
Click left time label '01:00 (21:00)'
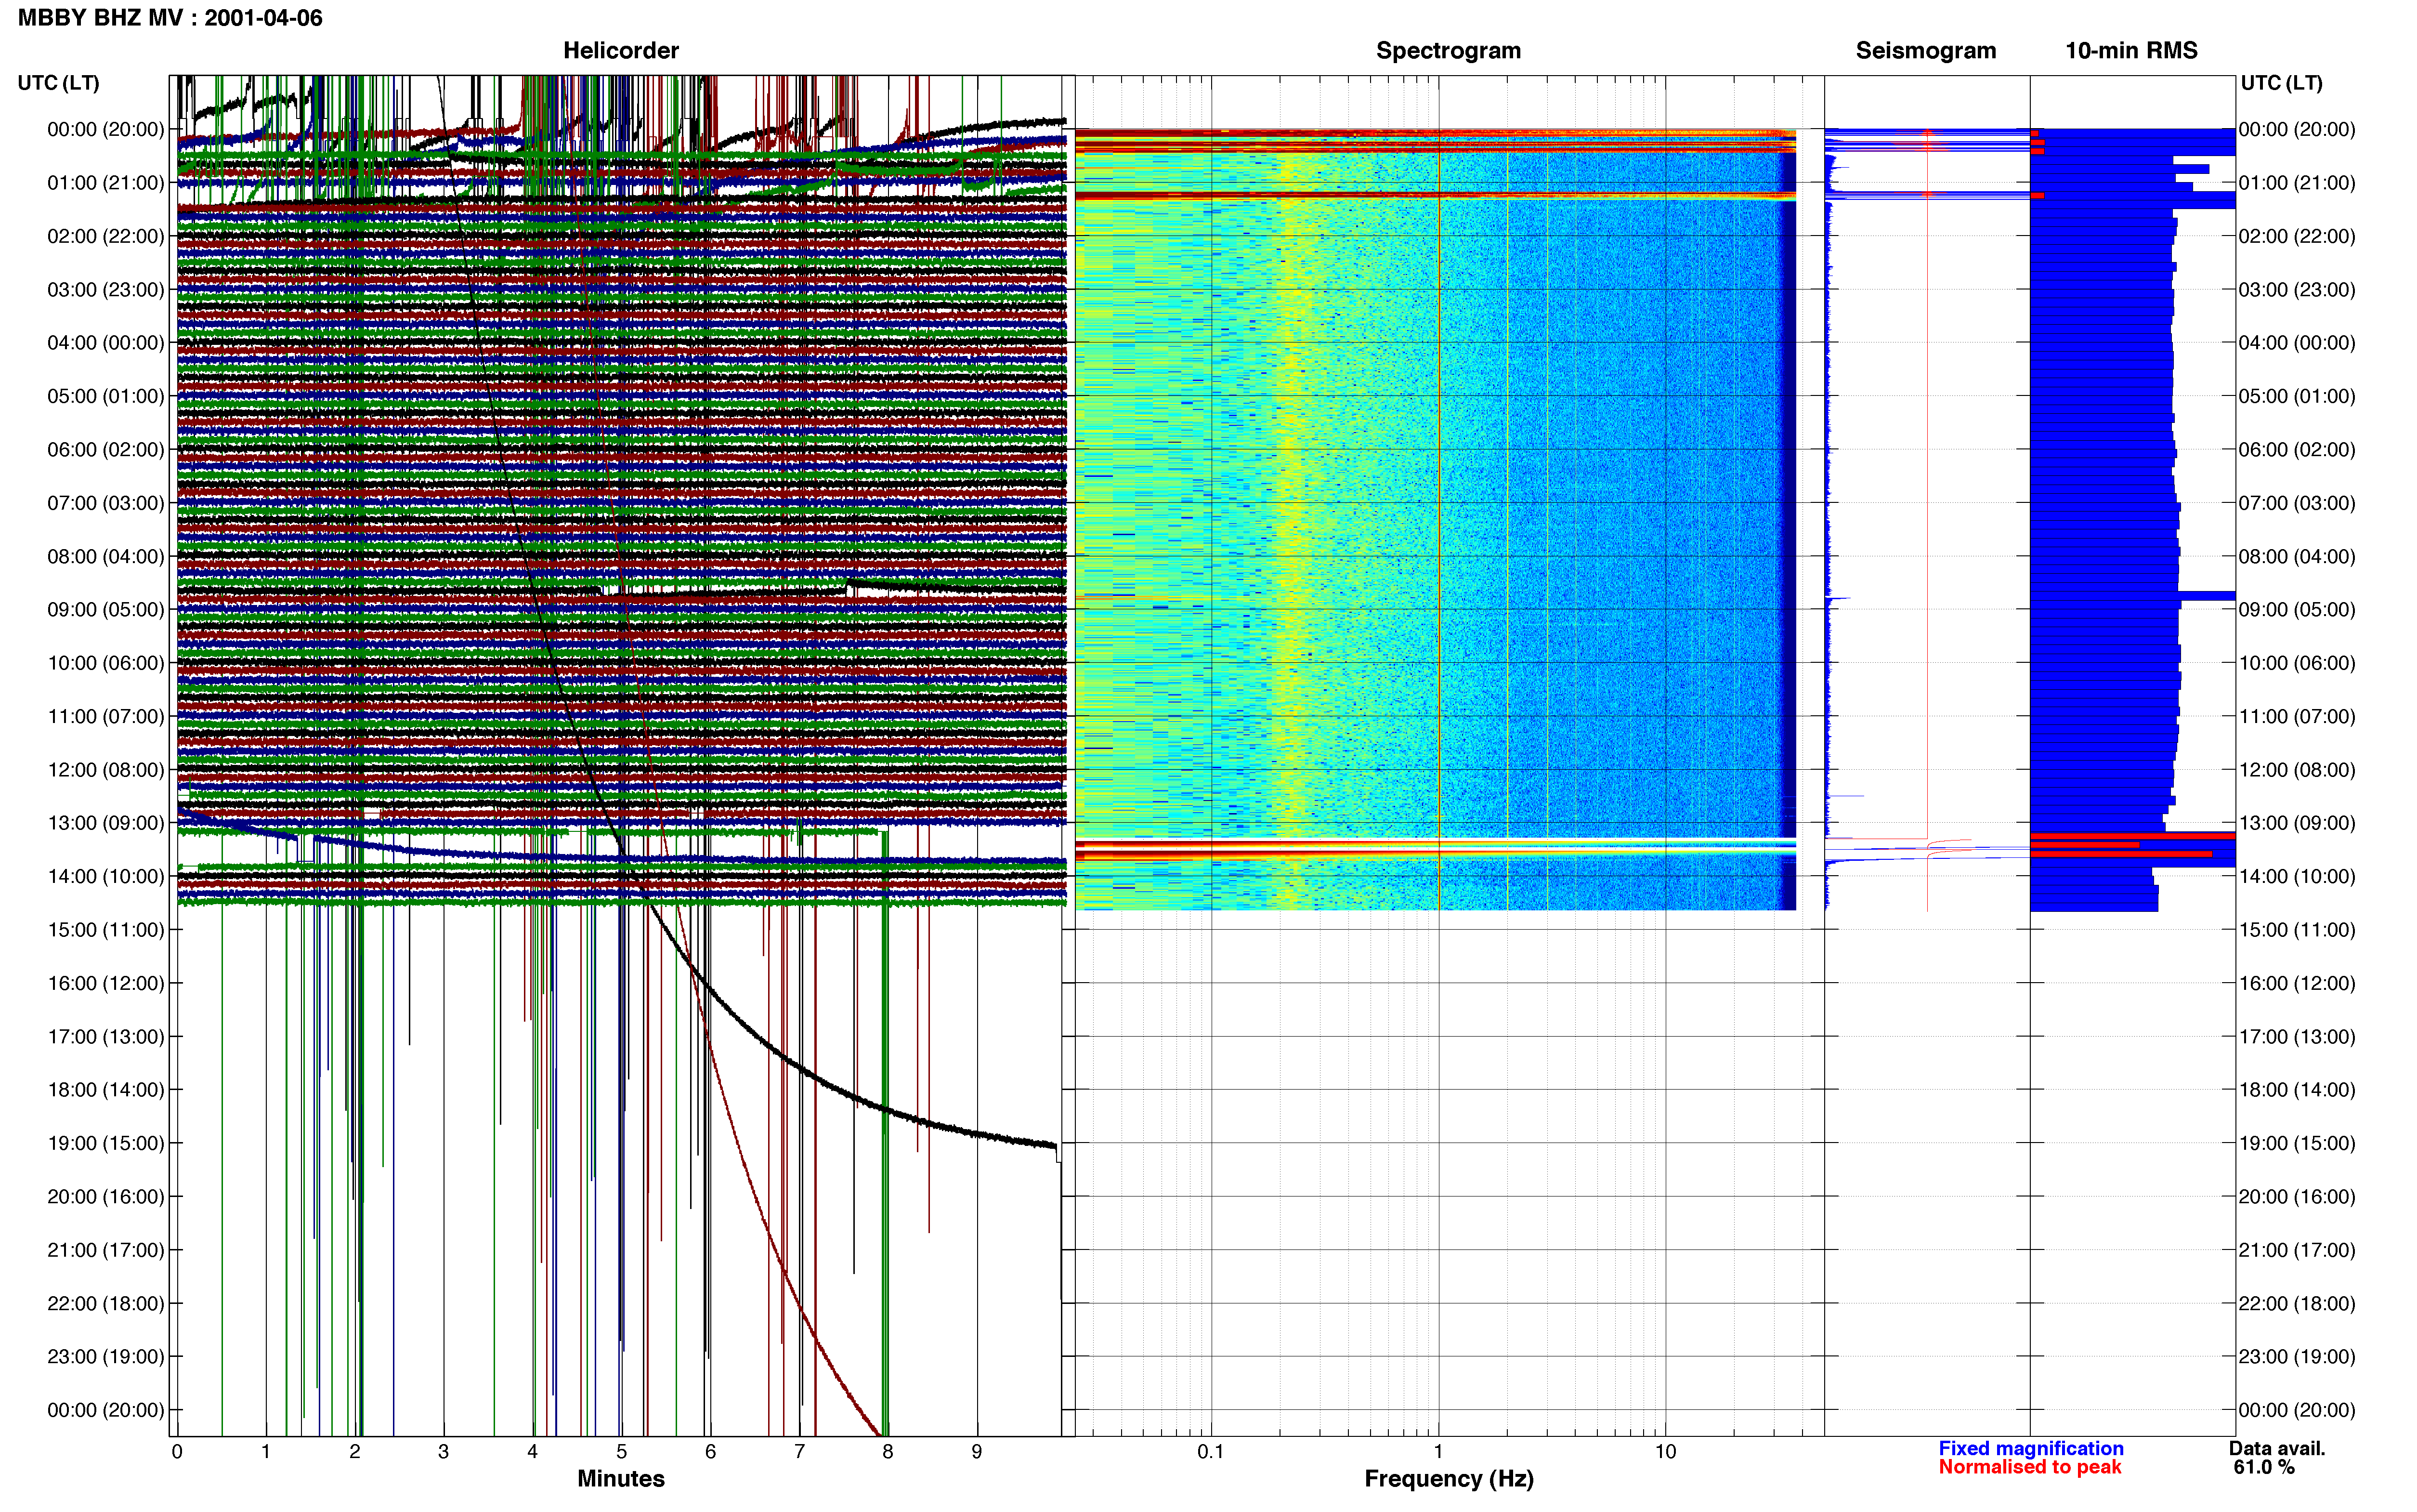click(106, 183)
